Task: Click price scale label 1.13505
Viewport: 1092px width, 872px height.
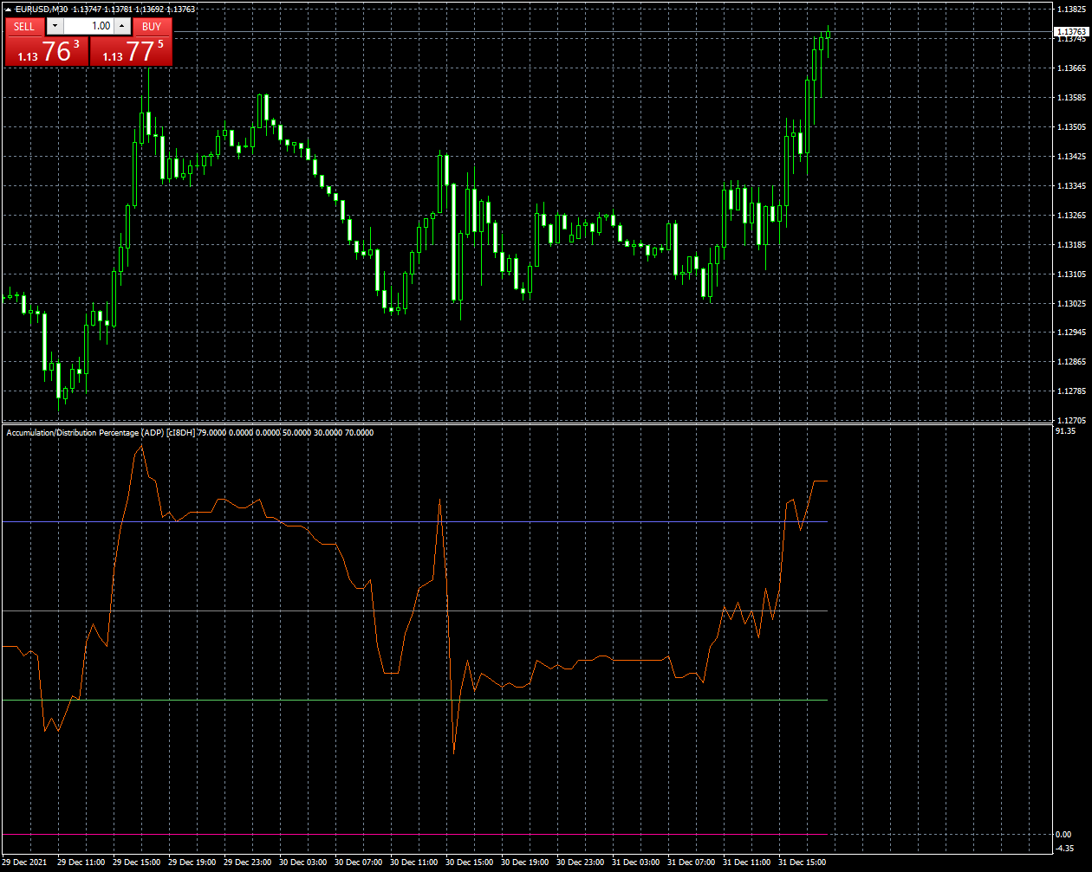Action: pos(1072,126)
